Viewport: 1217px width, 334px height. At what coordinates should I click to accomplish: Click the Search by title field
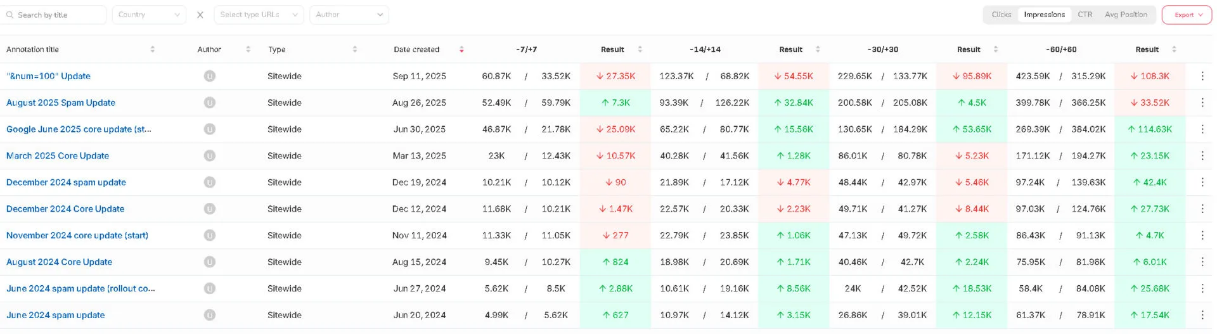(x=57, y=15)
